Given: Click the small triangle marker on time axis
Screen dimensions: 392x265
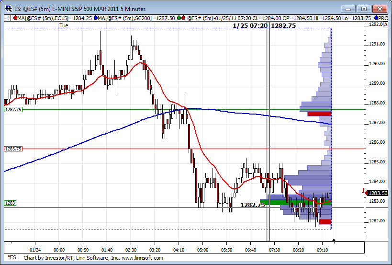Looking at the screenshot, I should click(x=334, y=241).
